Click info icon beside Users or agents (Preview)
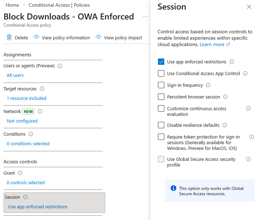Screen dimensions: 259x220 60,66
